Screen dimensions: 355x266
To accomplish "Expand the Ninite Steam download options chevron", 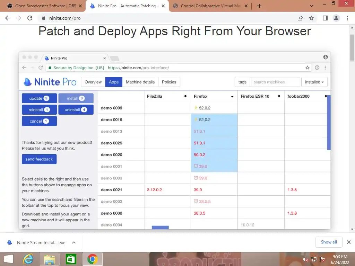I will (74, 242).
